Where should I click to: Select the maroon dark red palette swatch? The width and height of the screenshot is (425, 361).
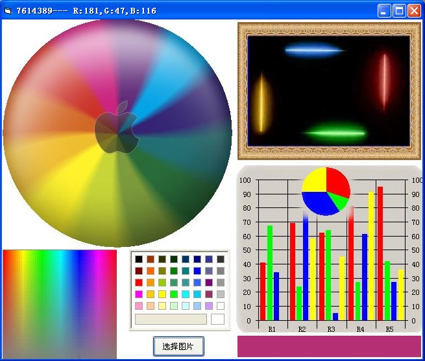[139, 271]
